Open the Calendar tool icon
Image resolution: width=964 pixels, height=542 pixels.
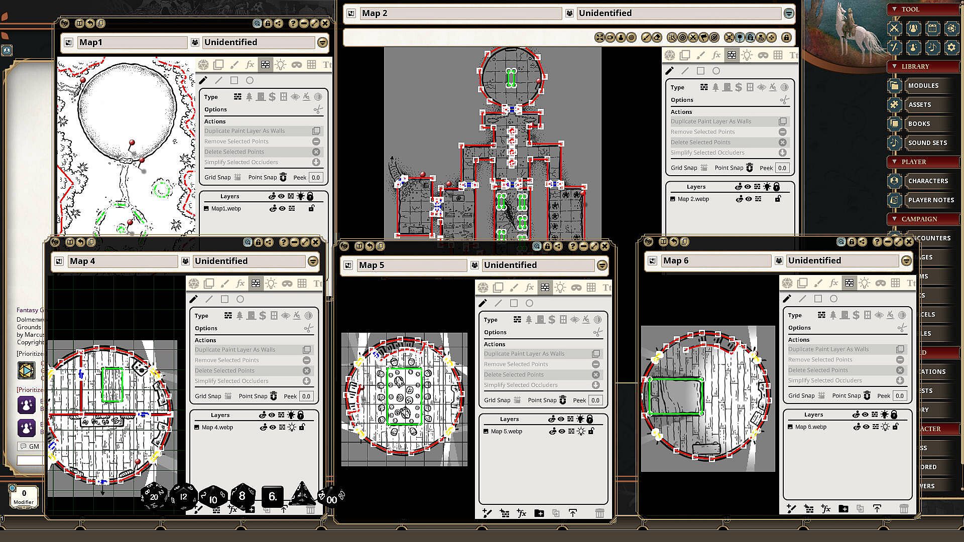click(x=932, y=29)
